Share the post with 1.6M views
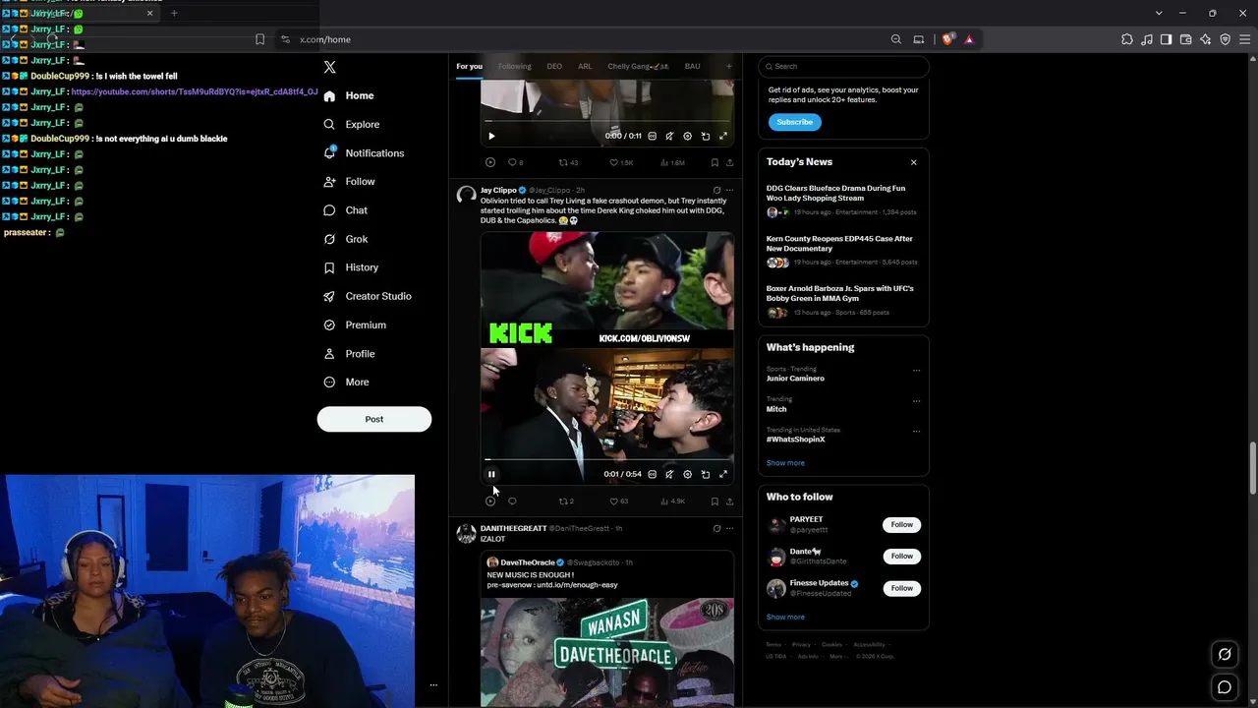 pyautogui.click(x=729, y=162)
